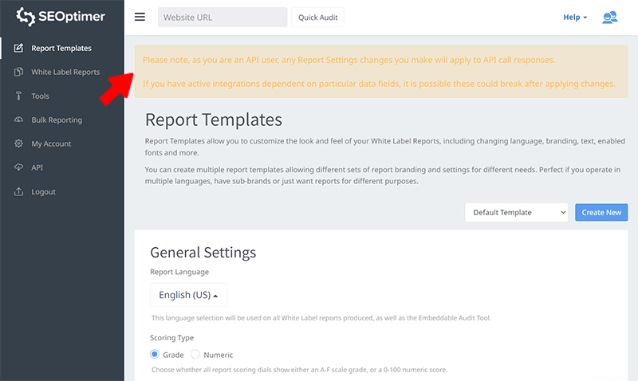This screenshot has height=381, width=638.
Task: Click the Tools hammer icon in sidebar
Action: 18,96
